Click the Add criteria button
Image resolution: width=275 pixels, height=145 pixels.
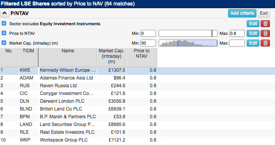click(x=242, y=13)
